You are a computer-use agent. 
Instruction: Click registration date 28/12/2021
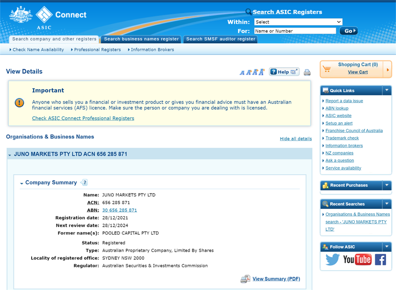[x=115, y=218]
